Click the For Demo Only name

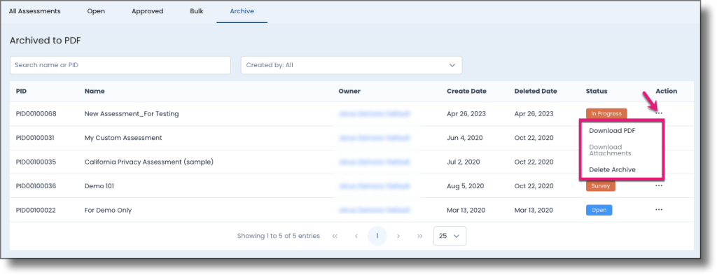tap(108, 210)
